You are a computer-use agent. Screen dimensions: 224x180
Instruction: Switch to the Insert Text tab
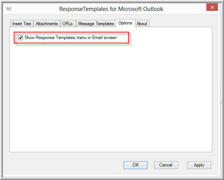[21, 24]
